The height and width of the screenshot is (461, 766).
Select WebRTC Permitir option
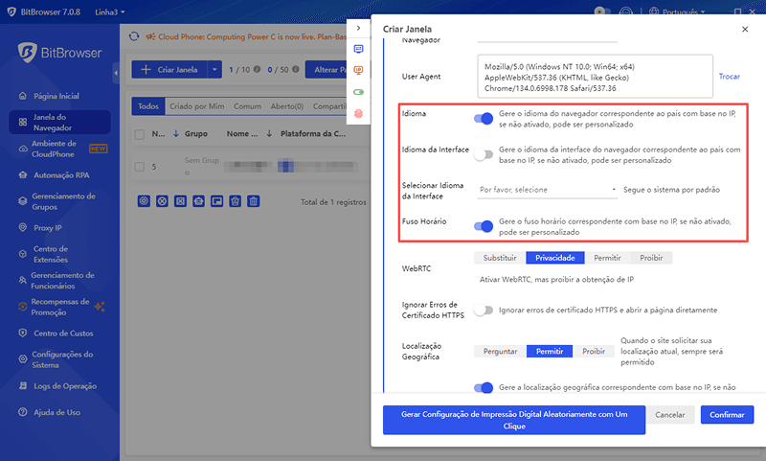[x=607, y=258]
